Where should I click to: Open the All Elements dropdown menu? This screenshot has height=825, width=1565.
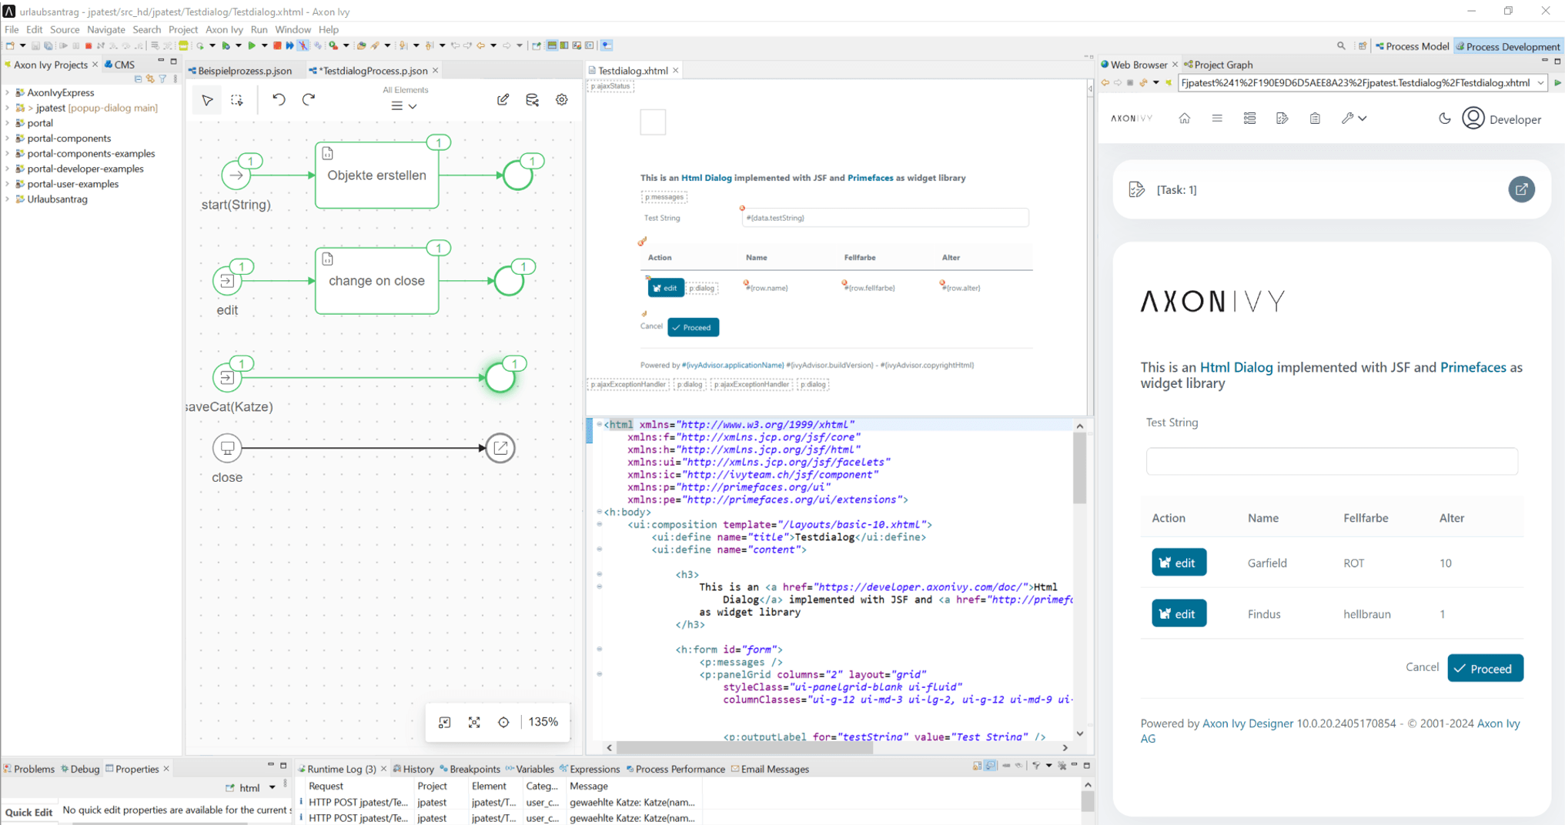404,105
